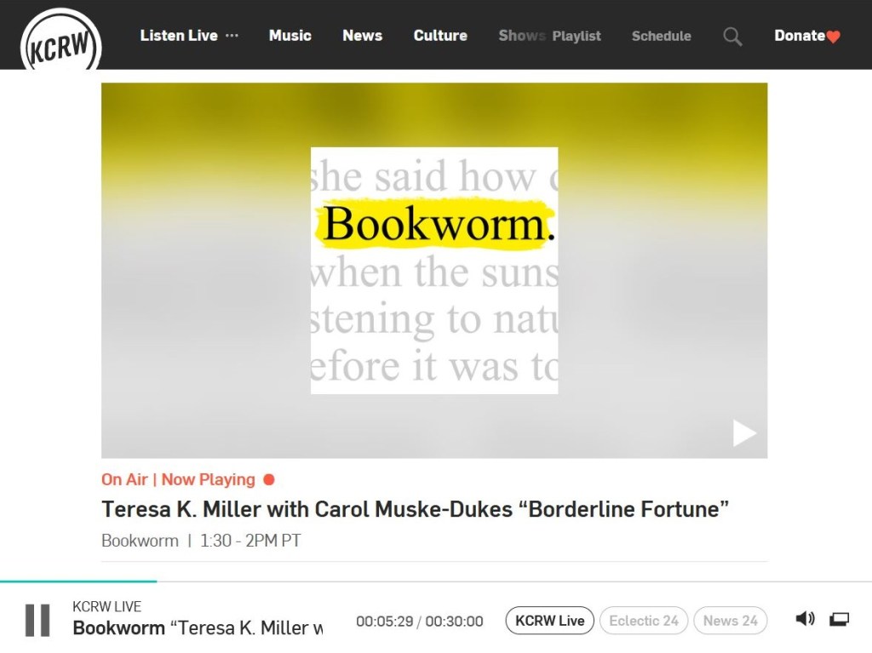
Task: Click the red on-air indicator dot
Action: 269,479
